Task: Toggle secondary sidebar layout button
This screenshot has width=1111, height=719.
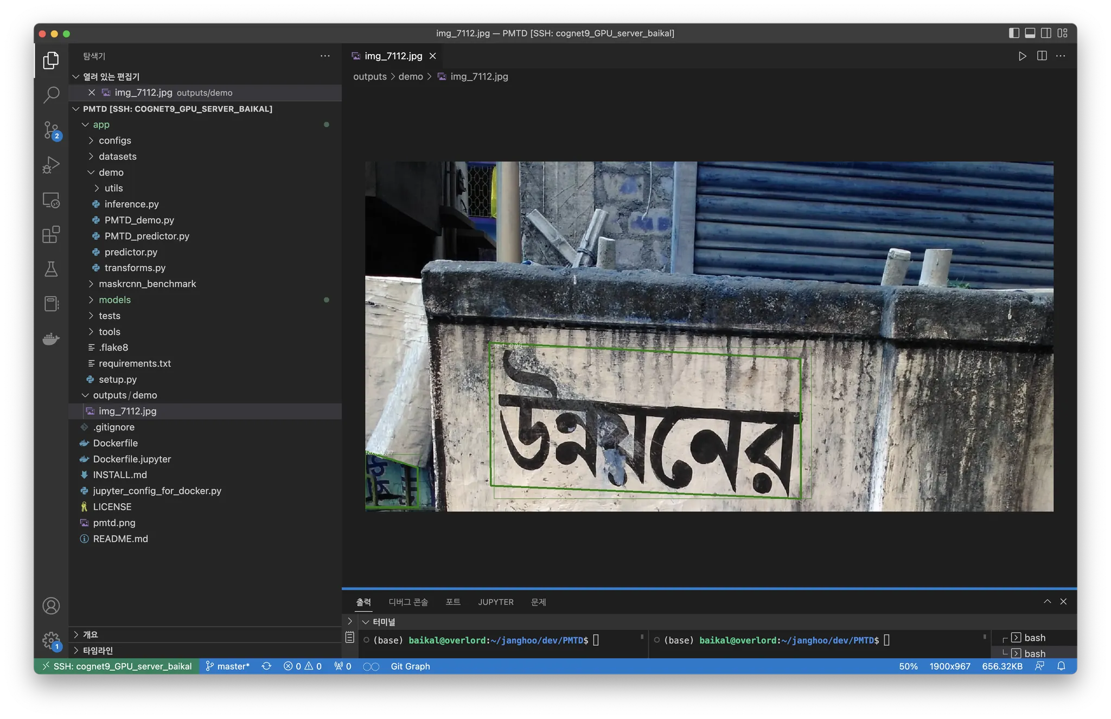Action: (x=1046, y=33)
